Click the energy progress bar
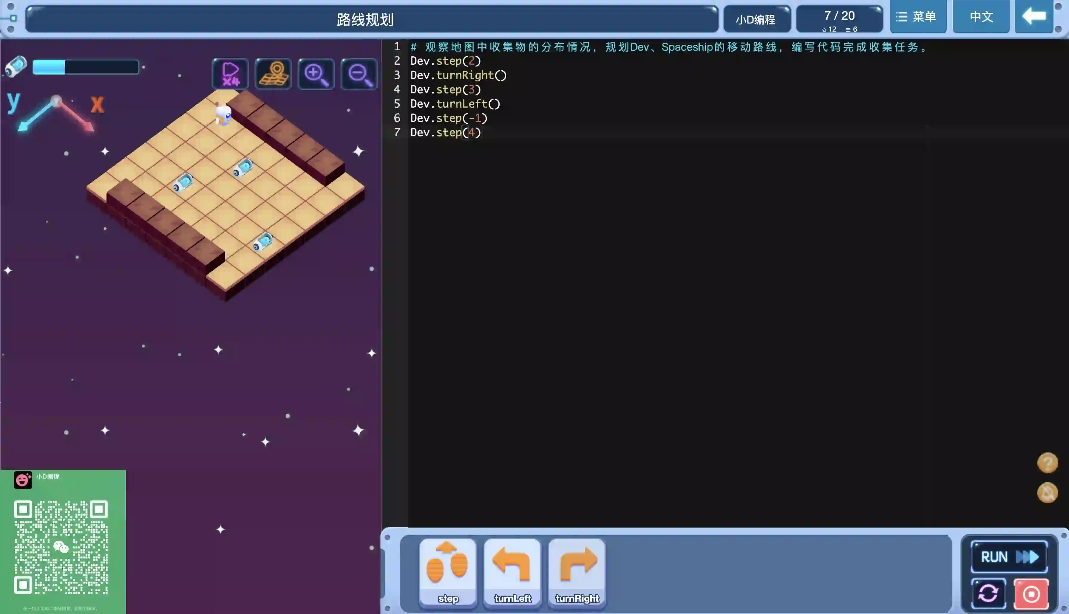This screenshot has height=614, width=1069. pyautogui.click(x=86, y=67)
